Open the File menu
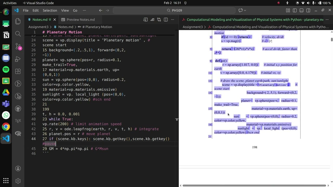Image resolution: width=333 pixels, height=187 pixels. click(25, 10)
